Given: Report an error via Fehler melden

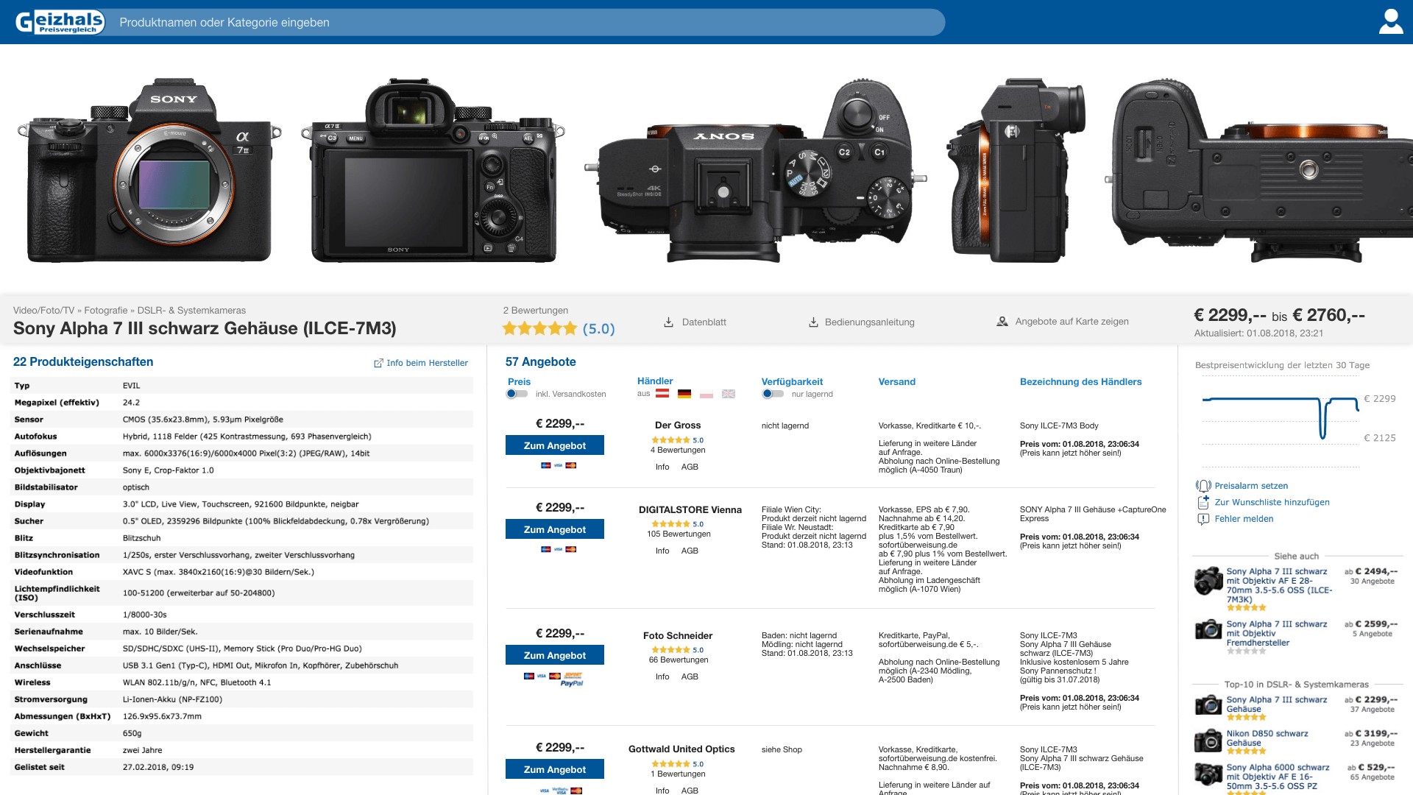Looking at the screenshot, I should point(1243,519).
